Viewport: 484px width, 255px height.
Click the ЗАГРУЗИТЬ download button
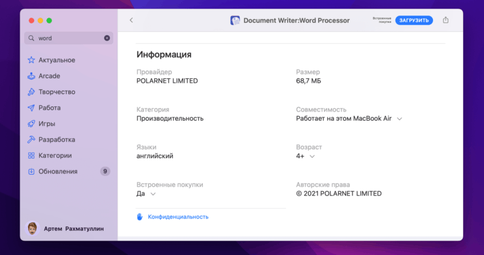click(414, 20)
